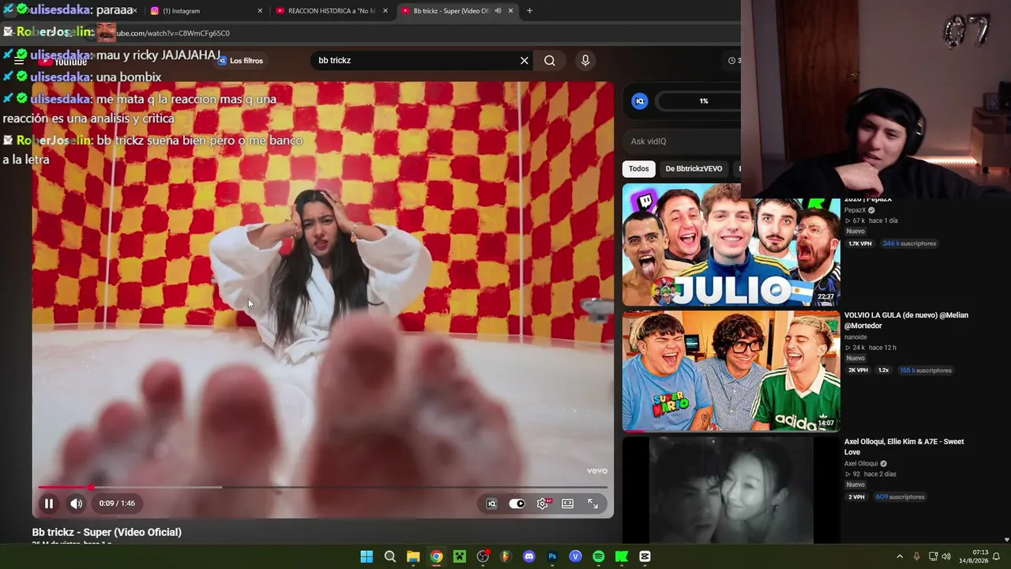The image size is (1011, 569).
Task: Close the Instagram browser tab
Action: 260,11
